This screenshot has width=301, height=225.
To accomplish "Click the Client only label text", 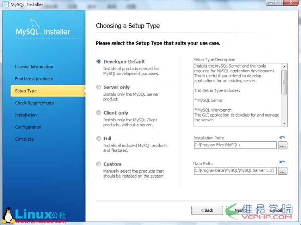I will 116,113.
